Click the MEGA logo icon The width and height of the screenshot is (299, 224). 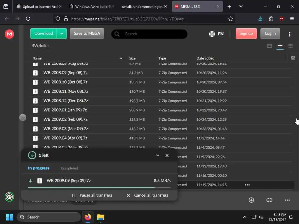9,34
